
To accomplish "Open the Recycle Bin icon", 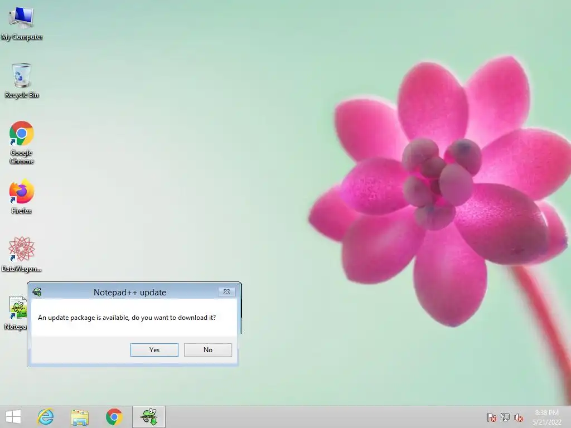I will (x=22, y=81).
